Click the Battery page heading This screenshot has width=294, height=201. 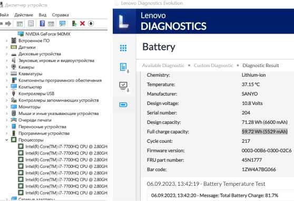click(159, 47)
